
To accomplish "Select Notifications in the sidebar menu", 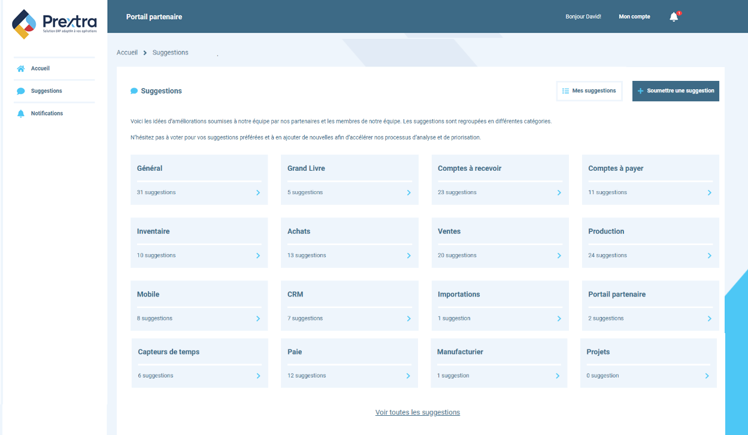I will coord(47,113).
